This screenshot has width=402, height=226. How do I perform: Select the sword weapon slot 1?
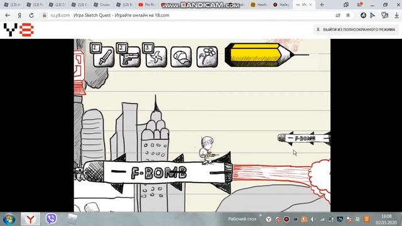pyautogui.click(x=104, y=56)
